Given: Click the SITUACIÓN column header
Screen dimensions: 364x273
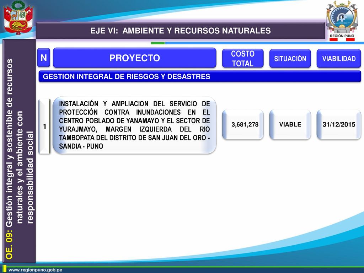Looking at the screenshot, I should [x=290, y=59].
